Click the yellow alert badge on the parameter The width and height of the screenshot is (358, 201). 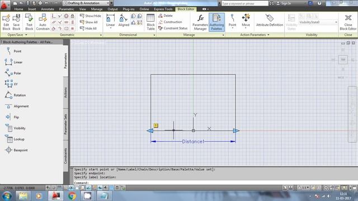[x=156, y=125]
